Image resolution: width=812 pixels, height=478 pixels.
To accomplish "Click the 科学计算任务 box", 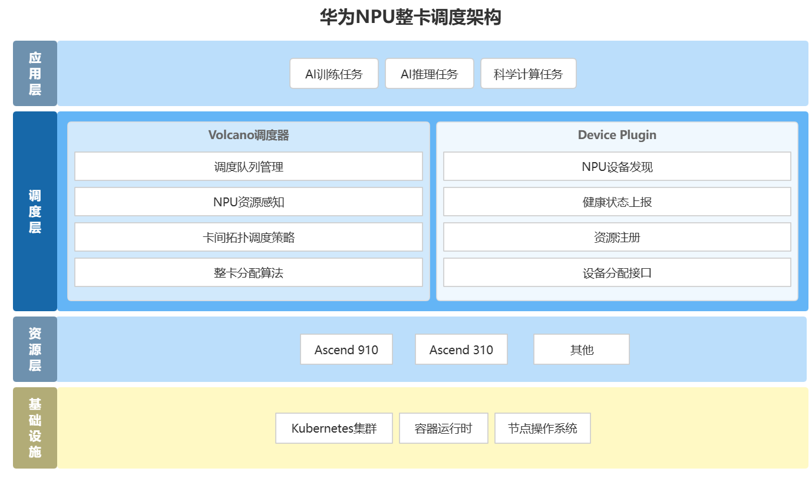I will coord(529,74).
